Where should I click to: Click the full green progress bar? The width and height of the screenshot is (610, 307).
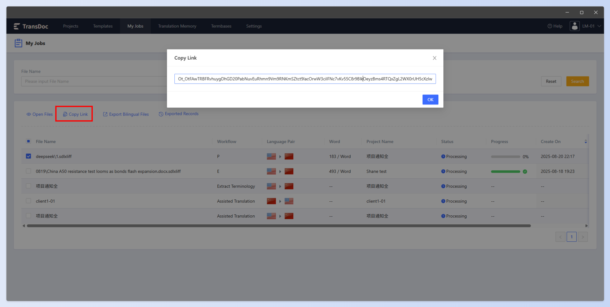505,172
